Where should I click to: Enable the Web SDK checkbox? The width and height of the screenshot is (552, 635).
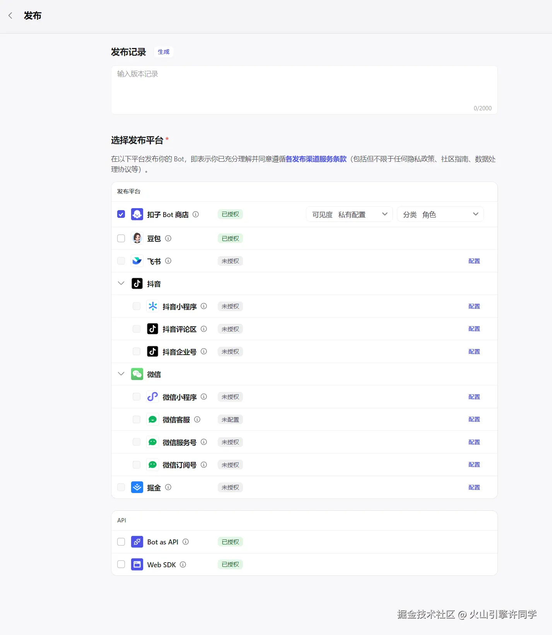click(121, 565)
